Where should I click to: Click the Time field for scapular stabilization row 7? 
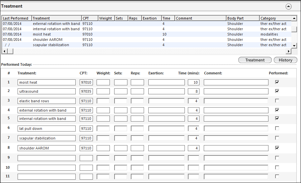[193, 138]
